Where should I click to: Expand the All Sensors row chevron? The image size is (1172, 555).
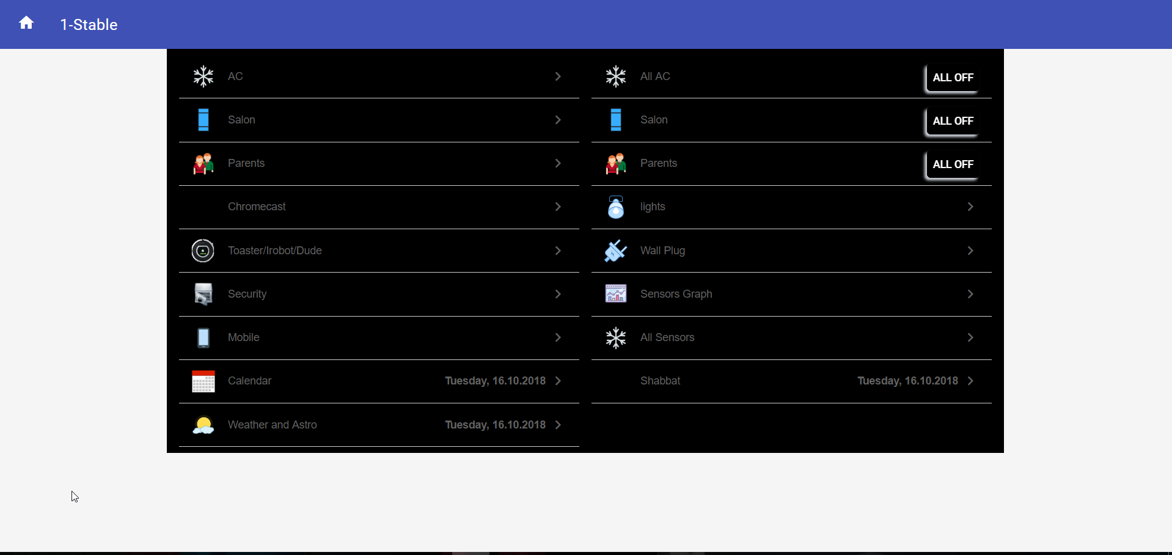pyautogui.click(x=970, y=337)
